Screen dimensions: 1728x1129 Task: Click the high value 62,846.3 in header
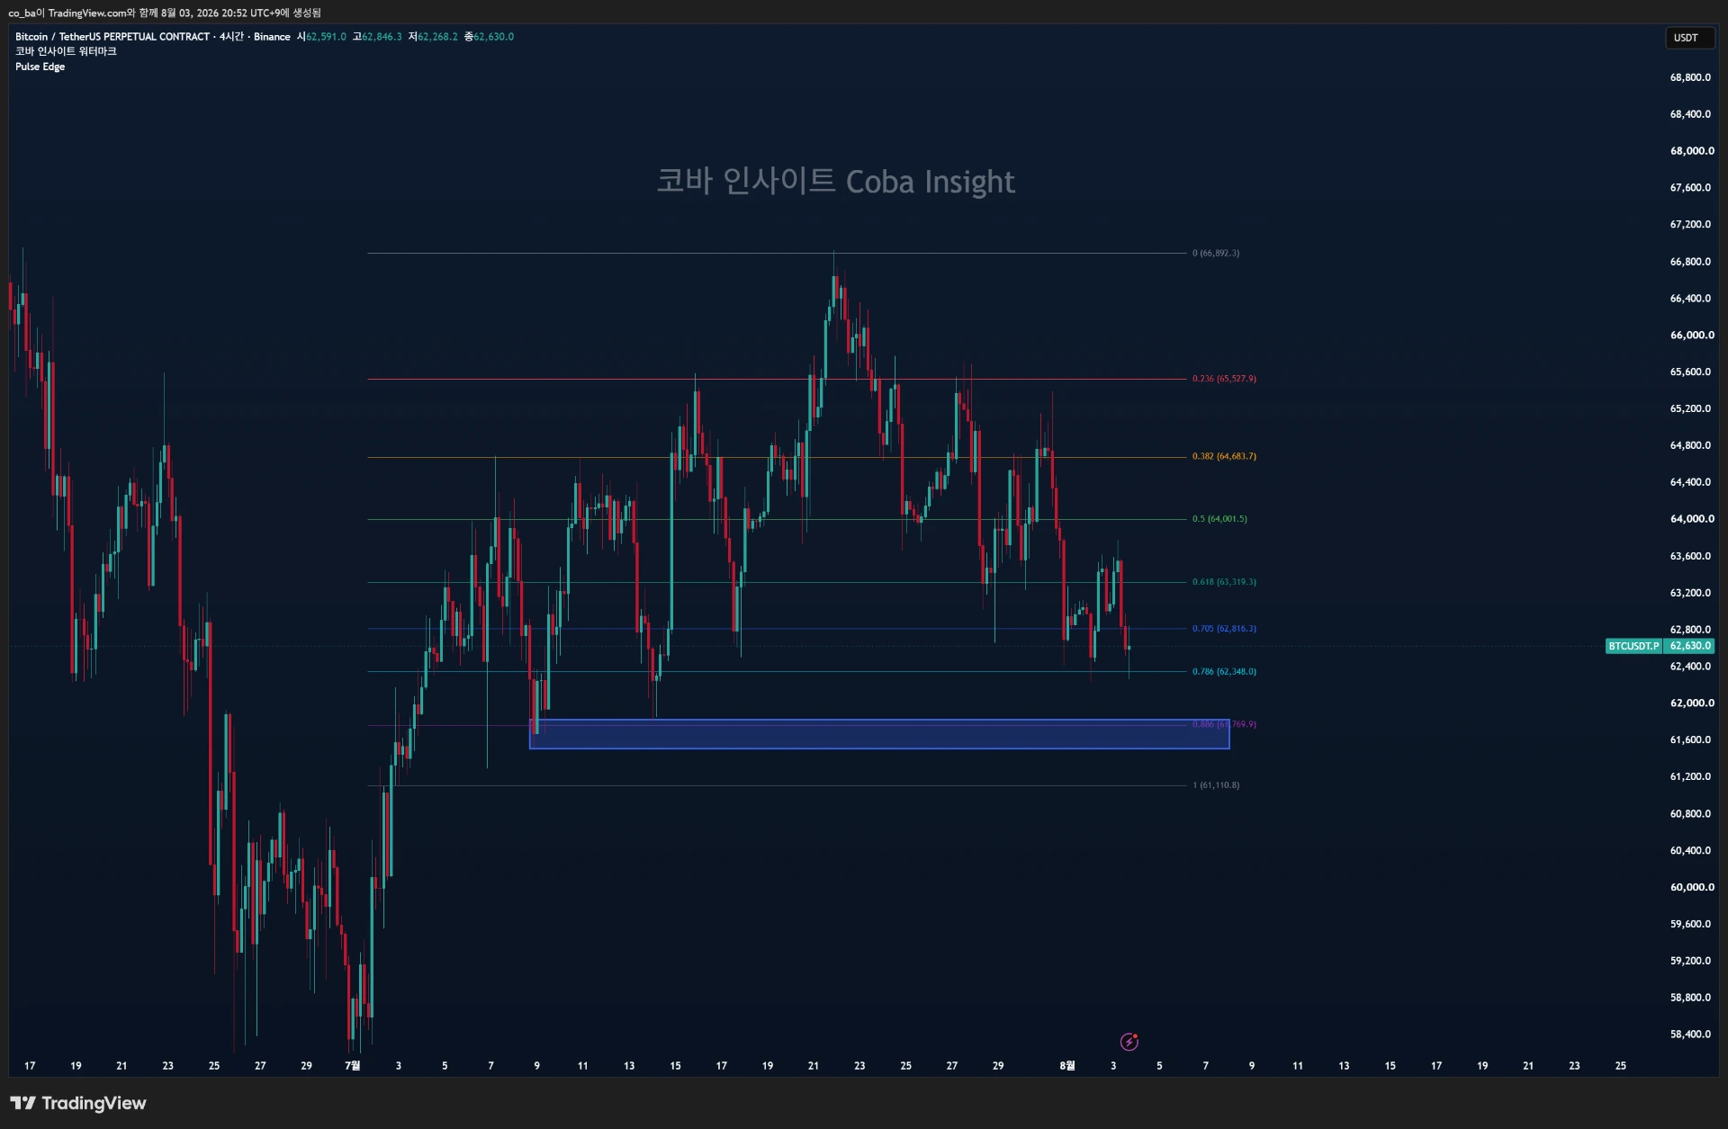click(382, 37)
